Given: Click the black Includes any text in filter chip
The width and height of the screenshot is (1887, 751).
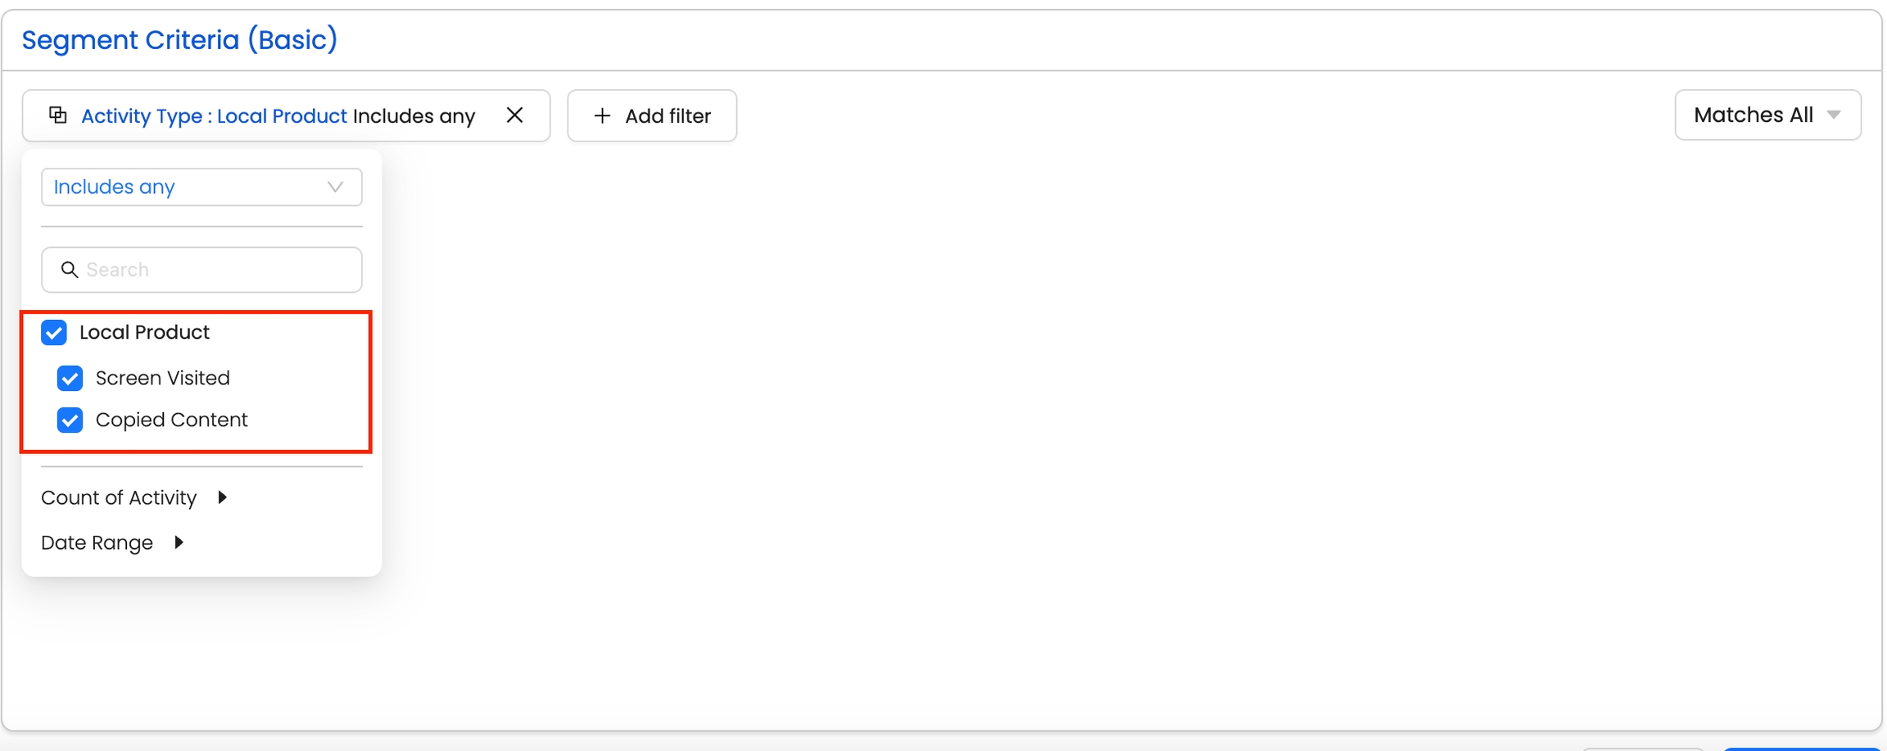Looking at the screenshot, I should 414,116.
